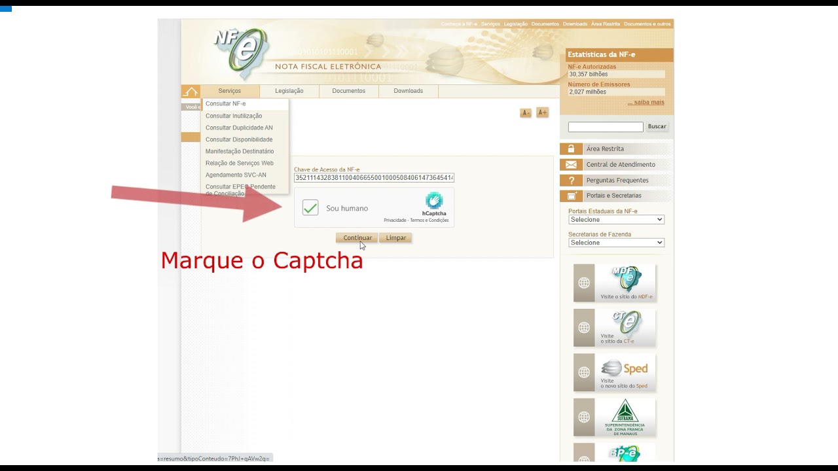Click the Perguntas Frequentes question mark icon
This screenshot has height=471, width=838.
[x=571, y=180]
